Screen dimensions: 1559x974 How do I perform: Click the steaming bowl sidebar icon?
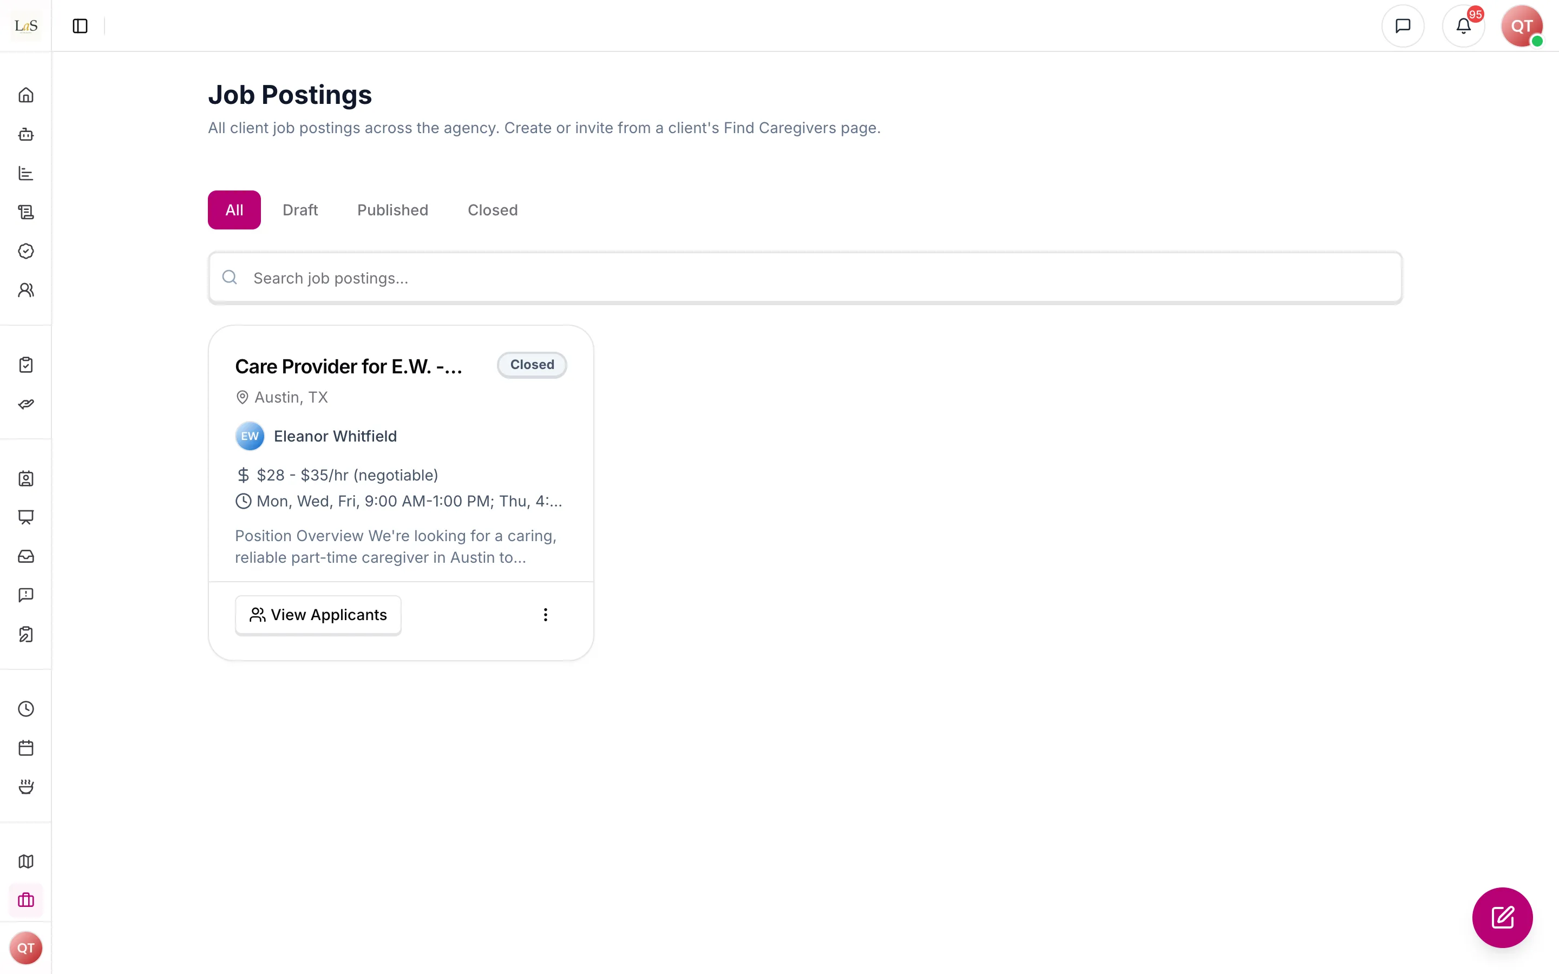26,787
